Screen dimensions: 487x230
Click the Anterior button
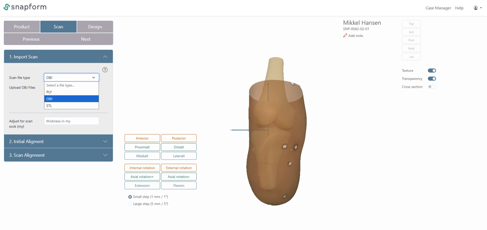pyautogui.click(x=142, y=138)
